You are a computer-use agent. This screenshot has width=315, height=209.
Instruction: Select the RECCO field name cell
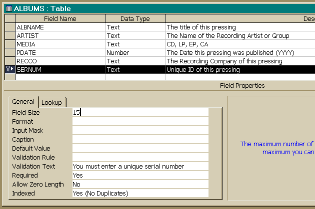click(x=60, y=61)
